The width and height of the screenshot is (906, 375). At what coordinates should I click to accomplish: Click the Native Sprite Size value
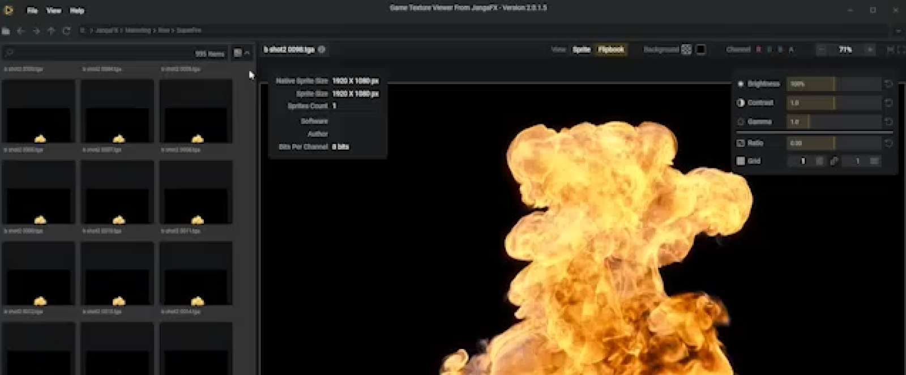355,81
